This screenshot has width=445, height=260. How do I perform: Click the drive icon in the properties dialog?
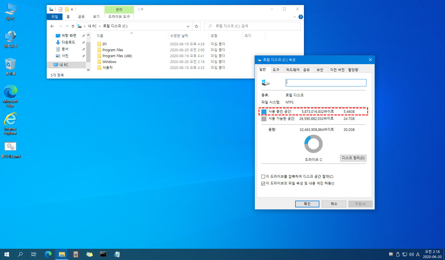pos(266,83)
